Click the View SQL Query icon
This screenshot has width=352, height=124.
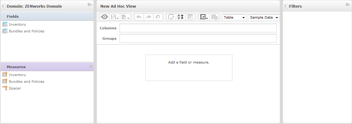tap(214, 17)
